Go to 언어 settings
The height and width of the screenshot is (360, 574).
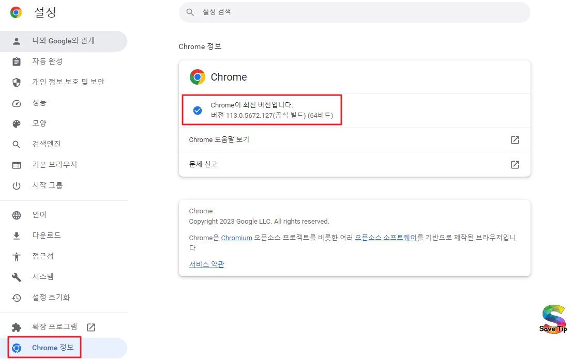64,215
